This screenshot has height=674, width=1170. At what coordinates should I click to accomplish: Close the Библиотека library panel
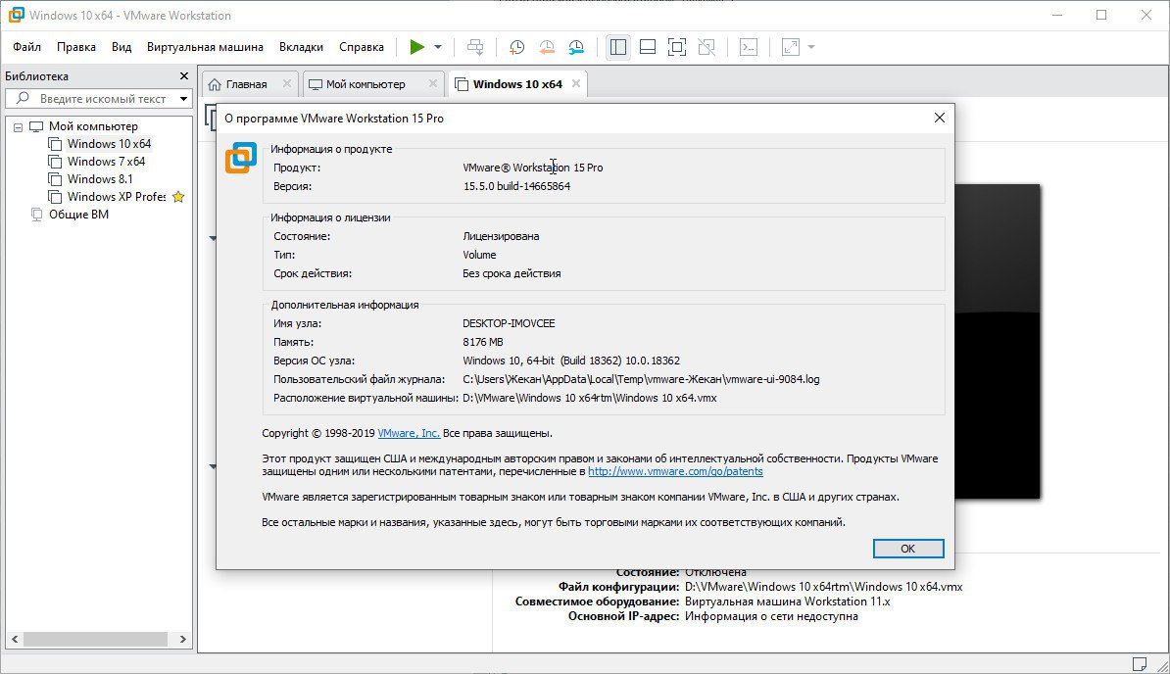184,76
